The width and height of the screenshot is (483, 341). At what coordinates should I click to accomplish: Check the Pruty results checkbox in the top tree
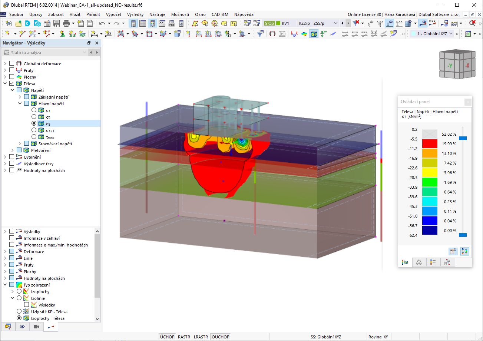click(x=12, y=70)
